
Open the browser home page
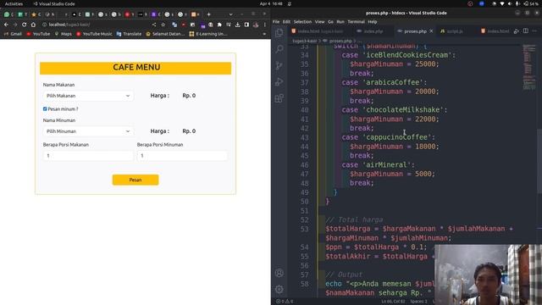pyautogui.click(x=33, y=25)
